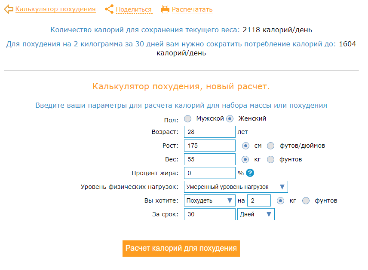Open the Уровень физических нагрузок dropdown

pos(236,187)
